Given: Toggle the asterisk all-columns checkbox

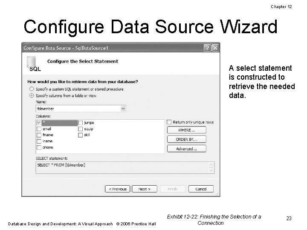Looking at the screenshot, I should pos(39,123).
